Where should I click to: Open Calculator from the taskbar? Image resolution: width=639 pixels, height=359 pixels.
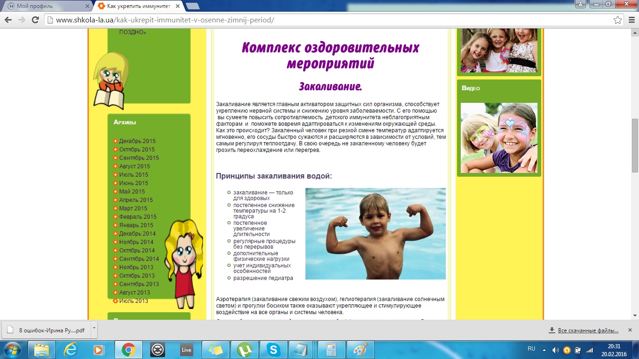click(x=331, y=350)
